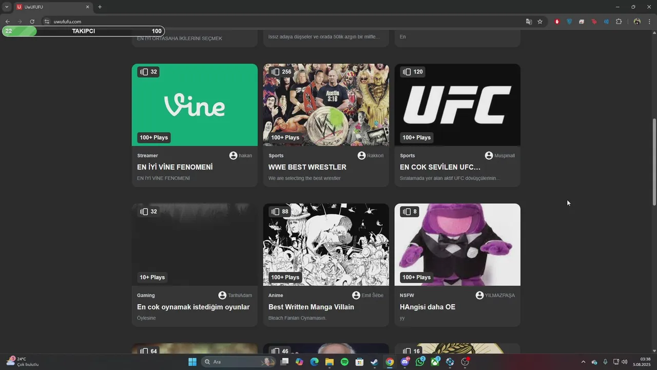Open WhatsApp from the taskbar
The width and height of the screenshot is (657, 370).
[x=420, y=362]
